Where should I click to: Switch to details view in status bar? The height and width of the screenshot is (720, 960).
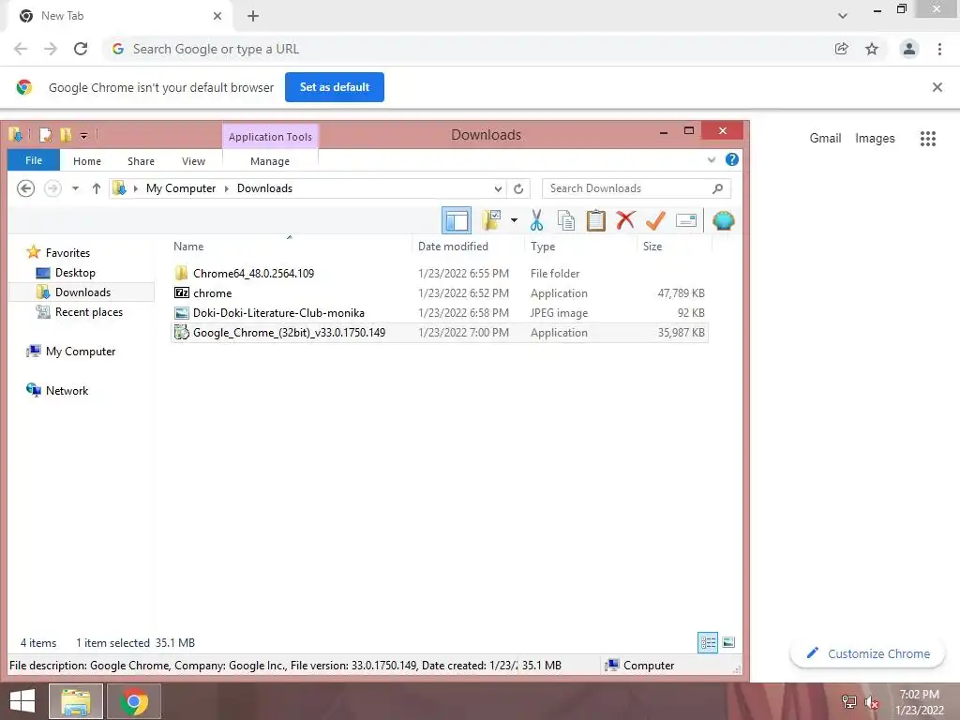coord(708,642)
